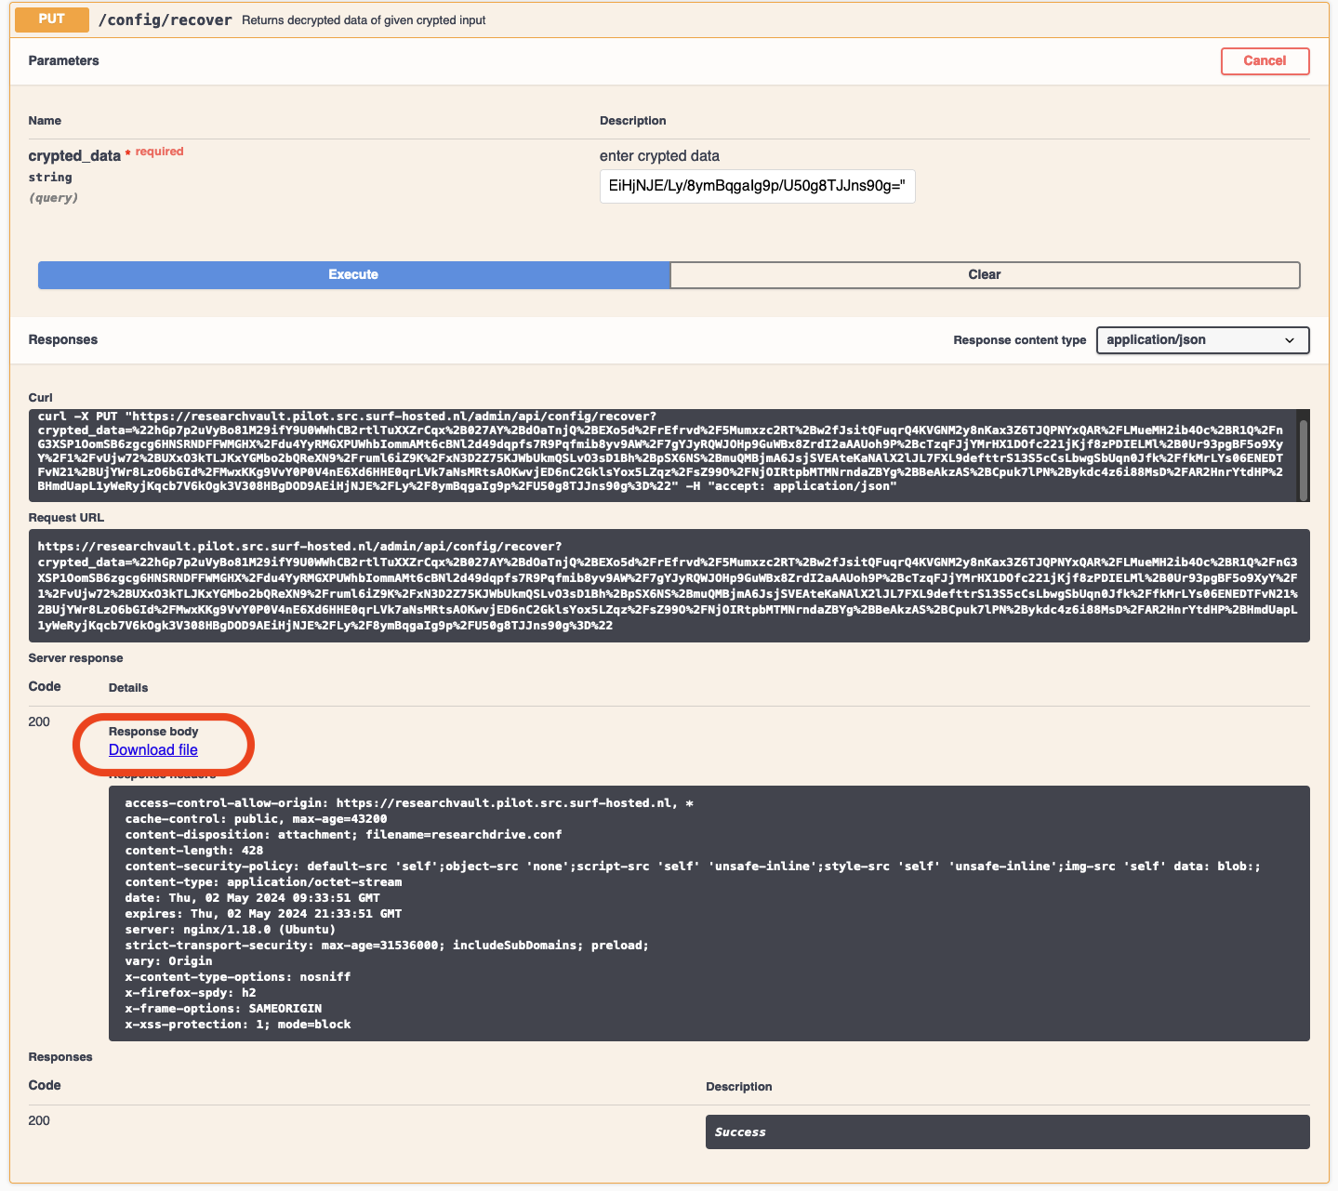Click the expires header line
Viewport: 1338px width, 1191px height.
(x=263, y=914)
